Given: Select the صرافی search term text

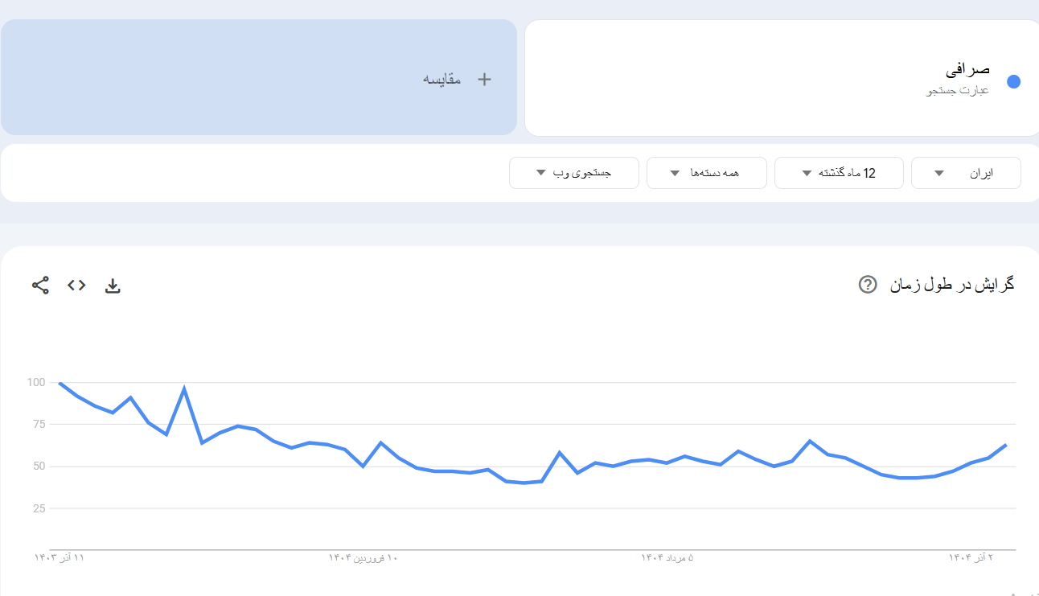Looking at the screenshot, I should (967, 70).
